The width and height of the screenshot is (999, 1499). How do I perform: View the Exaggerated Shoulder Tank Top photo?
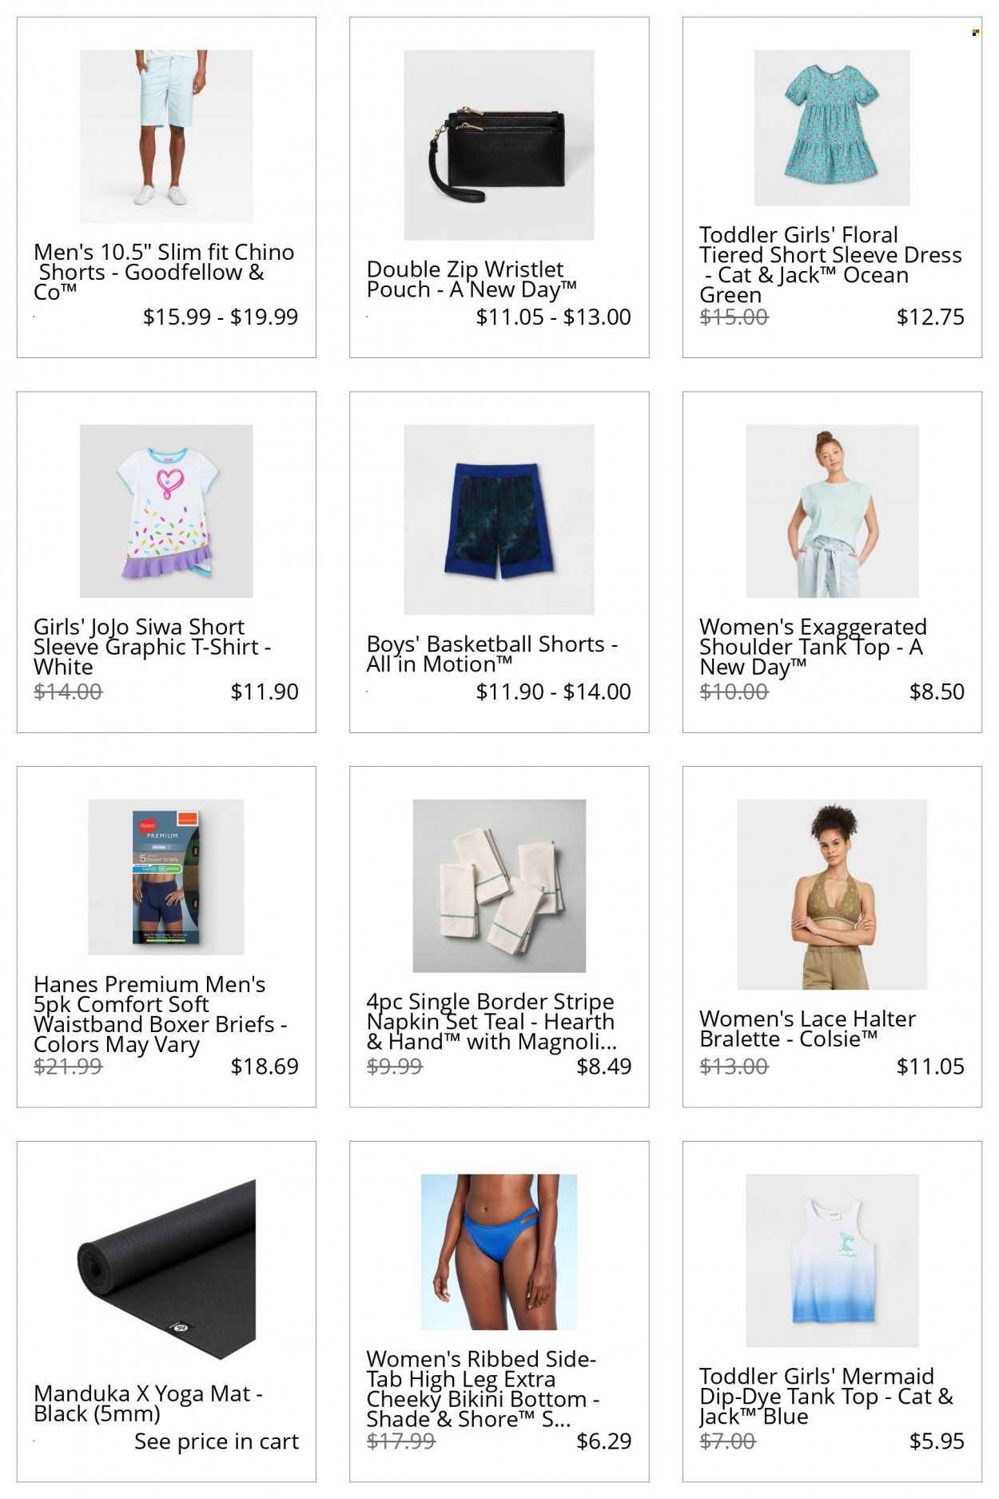(x=832, y=511)
